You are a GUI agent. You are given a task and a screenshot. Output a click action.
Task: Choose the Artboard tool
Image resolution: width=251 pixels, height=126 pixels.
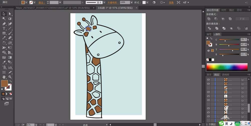4,72
